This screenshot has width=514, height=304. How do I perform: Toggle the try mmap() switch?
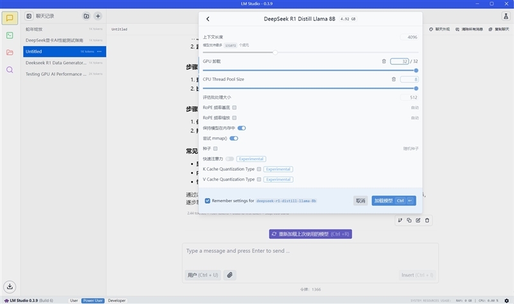(234, 138)
